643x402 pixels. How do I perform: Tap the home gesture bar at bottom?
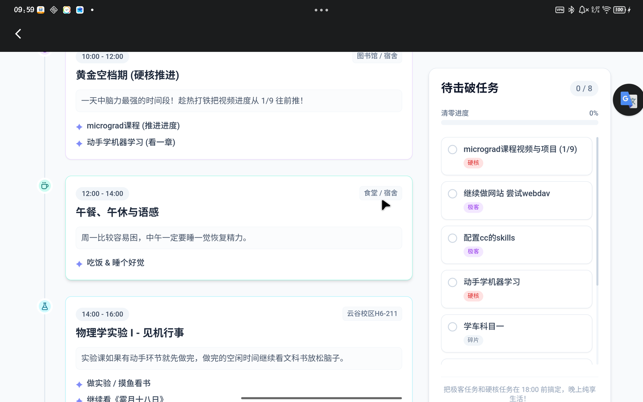click(x=321, y=398)
